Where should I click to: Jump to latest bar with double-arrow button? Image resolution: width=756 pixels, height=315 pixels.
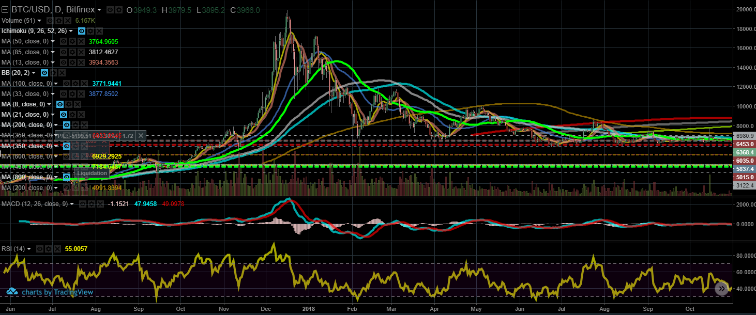[722, 289]
